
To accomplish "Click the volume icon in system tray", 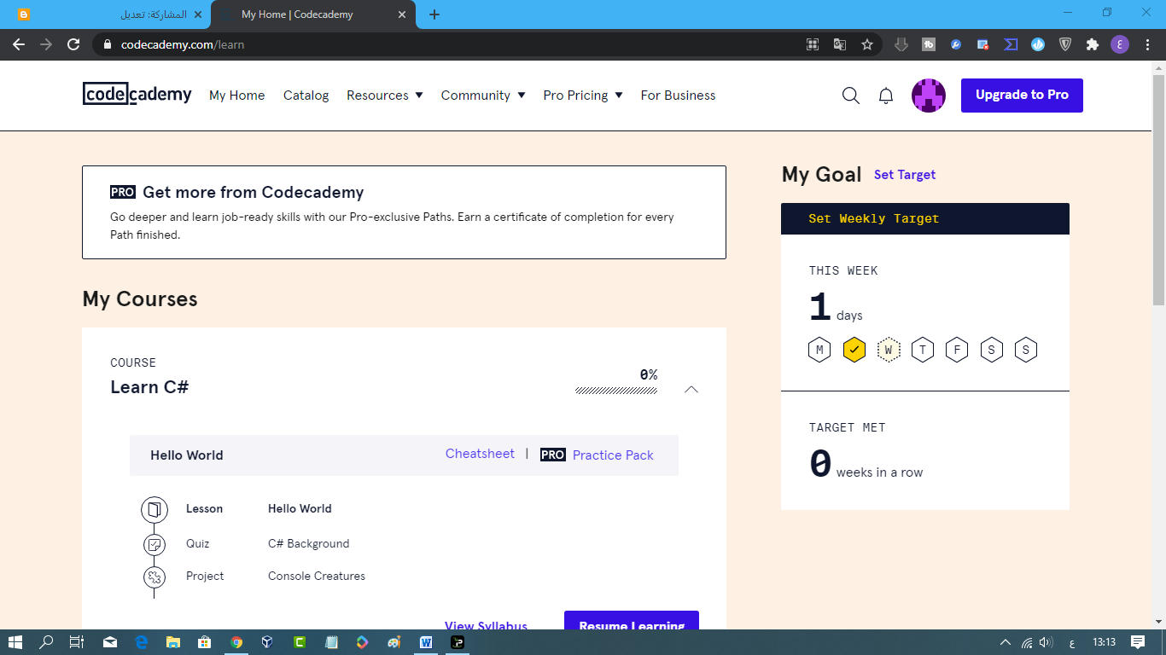I will pyautogui.click(x=1046, y=642).
